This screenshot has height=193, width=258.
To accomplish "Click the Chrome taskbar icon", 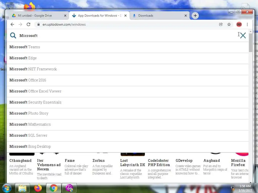I will pyautogui.click(x=54, y=188).
